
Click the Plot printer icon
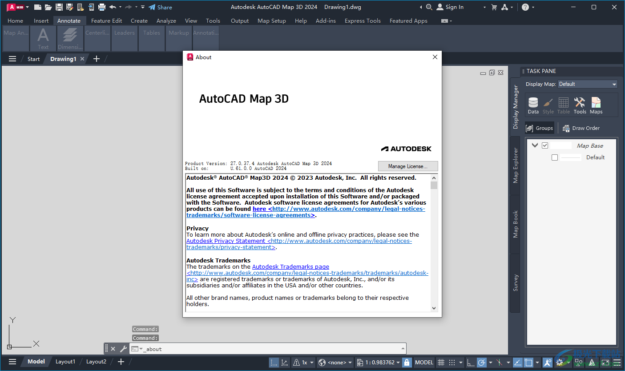tap(102, 7)
